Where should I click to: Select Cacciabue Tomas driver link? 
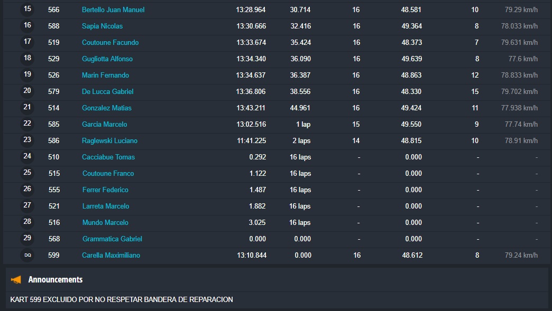pos(108,157)
